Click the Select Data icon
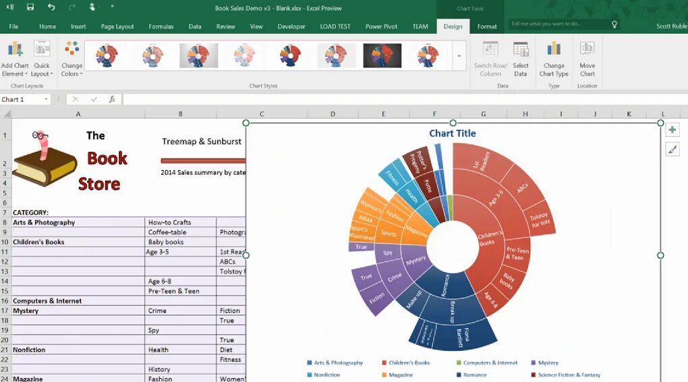 pyautogui.click(x=521, y=59)
